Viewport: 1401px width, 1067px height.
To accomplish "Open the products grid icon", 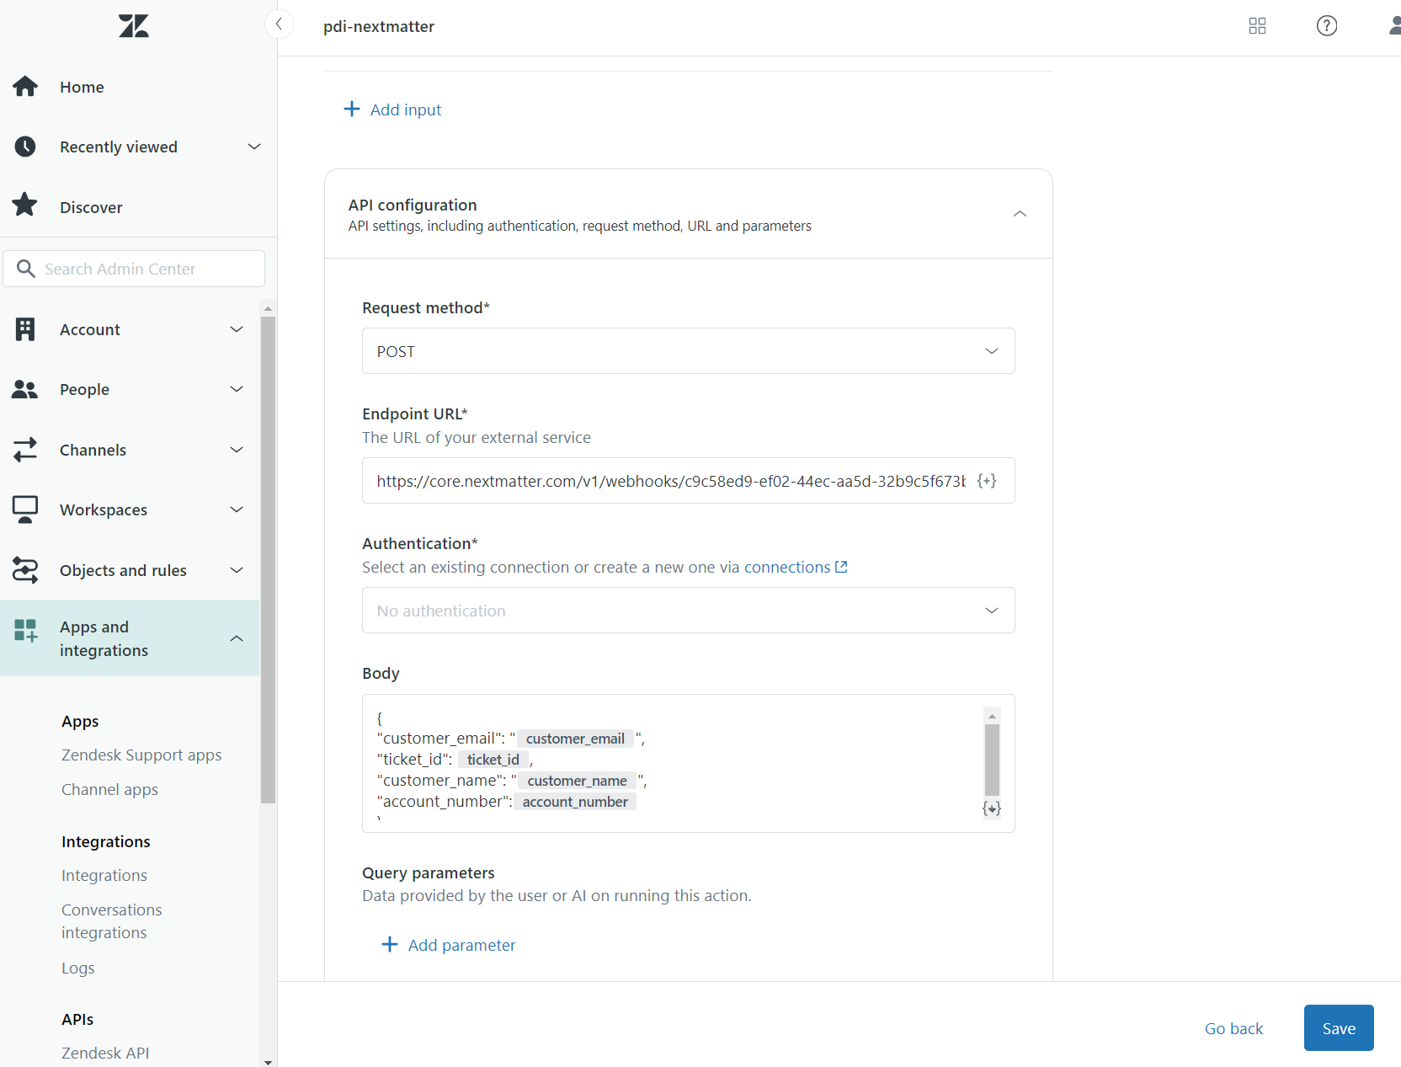I will coord(1257,26).
